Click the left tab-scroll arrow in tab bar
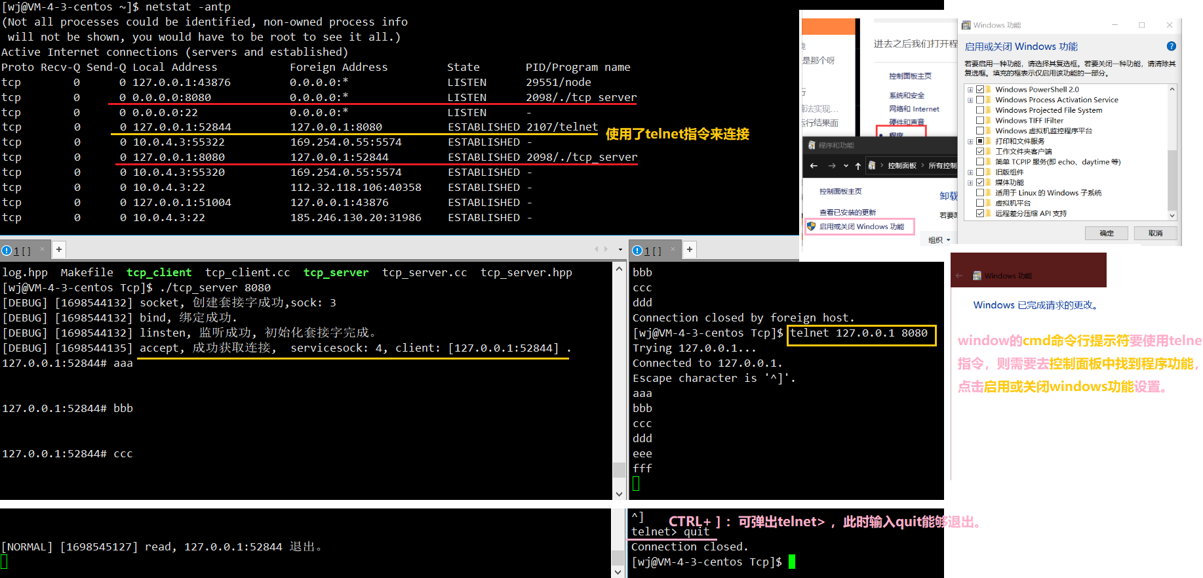Image resolution: width=1203 pixels, height=578 pixels. pos(596,249)
